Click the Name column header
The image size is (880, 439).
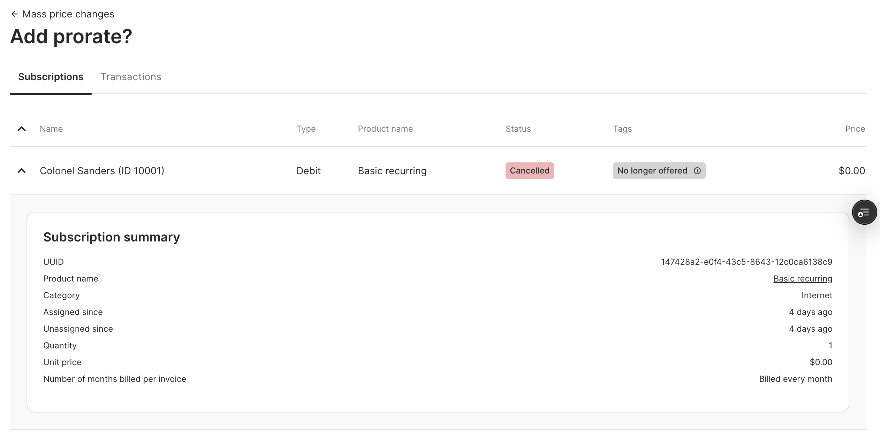51,129
